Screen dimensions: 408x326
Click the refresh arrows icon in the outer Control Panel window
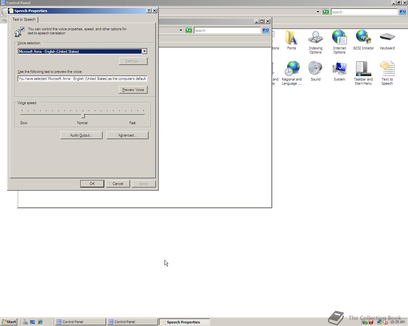tap(325, 12)
